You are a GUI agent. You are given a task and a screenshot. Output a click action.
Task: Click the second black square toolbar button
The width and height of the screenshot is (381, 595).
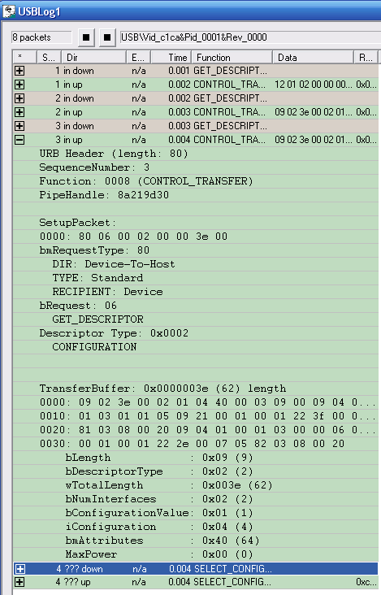107,37
